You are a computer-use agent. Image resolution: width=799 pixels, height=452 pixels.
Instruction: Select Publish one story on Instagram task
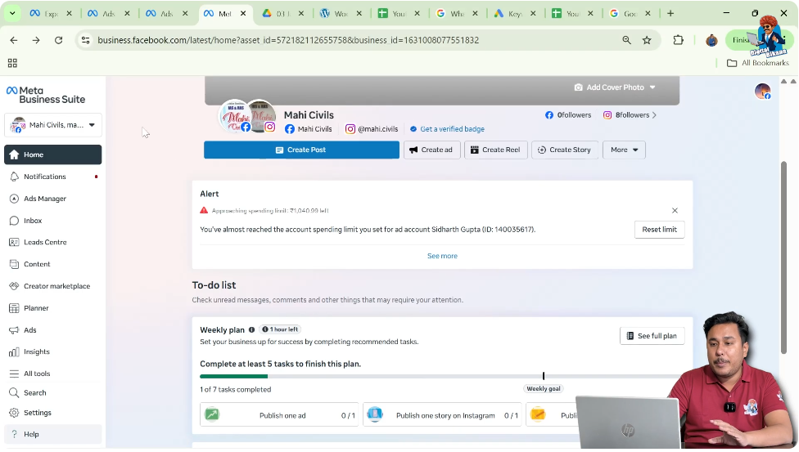pos(442,415)
